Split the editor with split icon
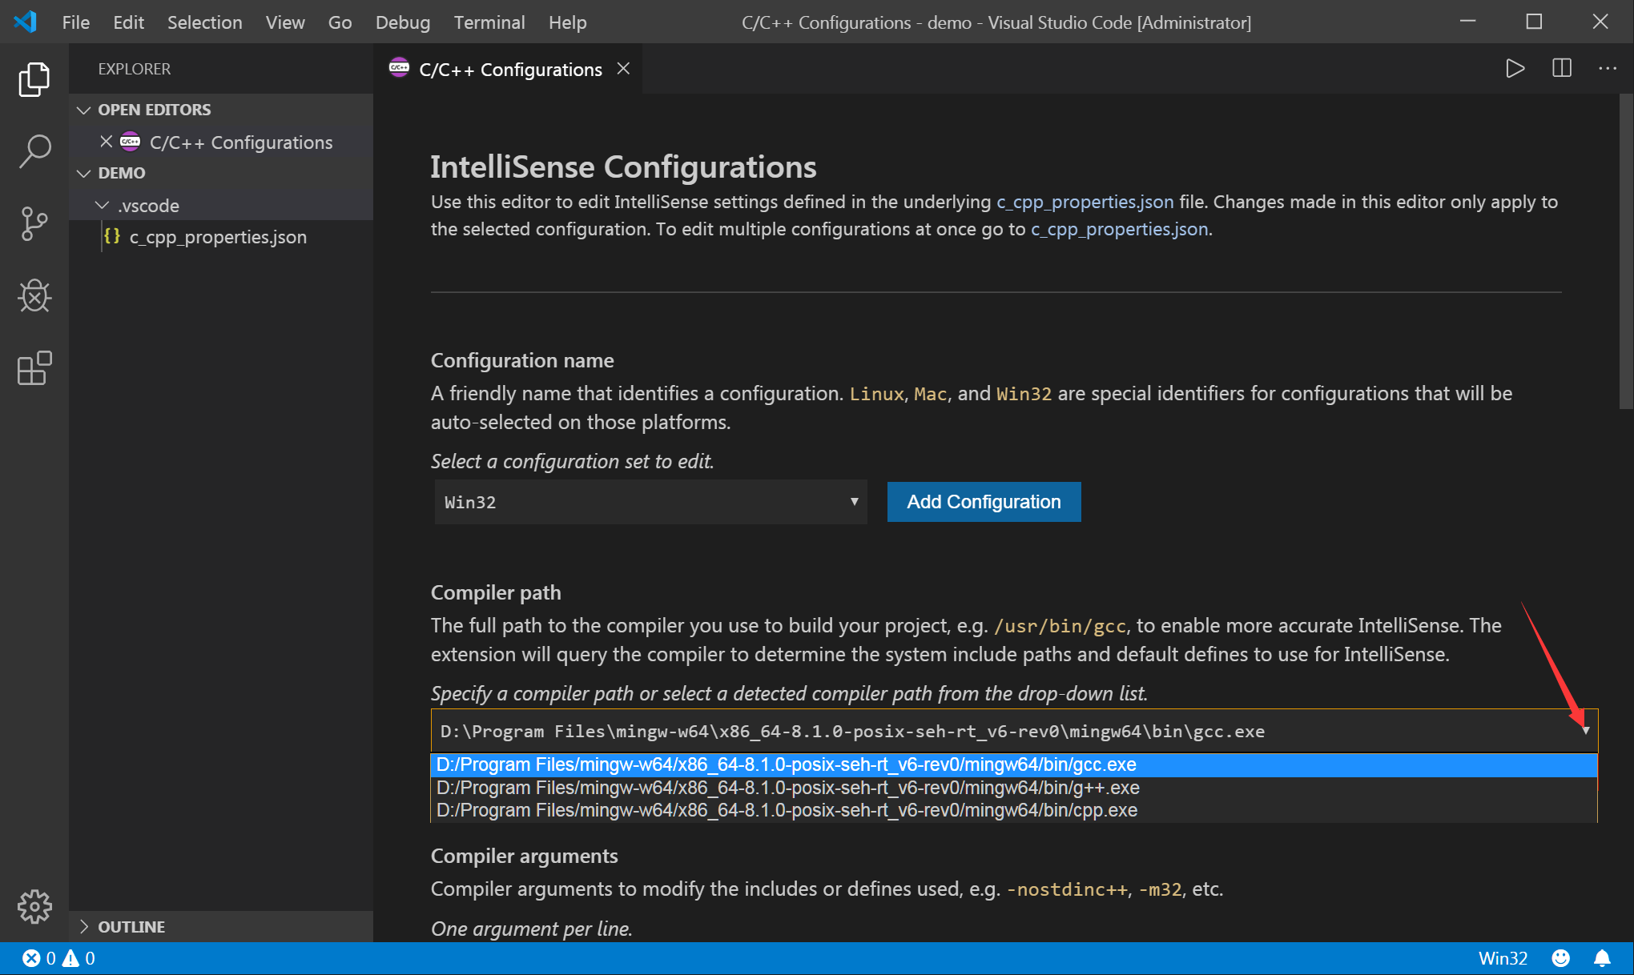Viewport: 1634px width, 975px height. 1561,69
